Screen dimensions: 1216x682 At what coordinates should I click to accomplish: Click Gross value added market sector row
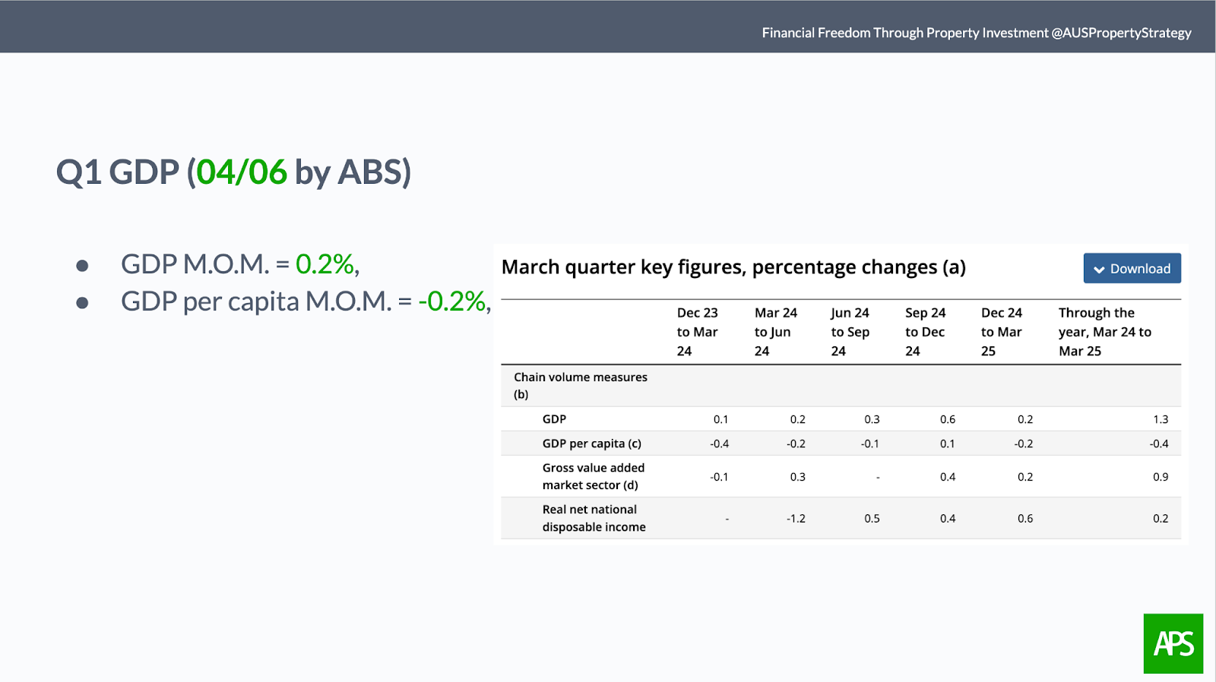841,476
